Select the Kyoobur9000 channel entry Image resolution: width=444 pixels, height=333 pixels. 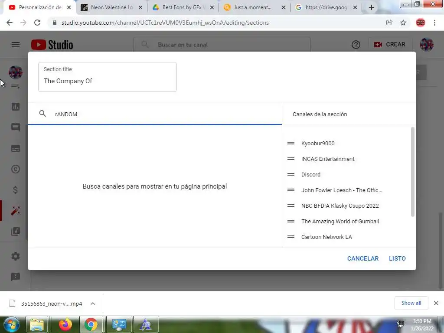[x=318, y=143]
